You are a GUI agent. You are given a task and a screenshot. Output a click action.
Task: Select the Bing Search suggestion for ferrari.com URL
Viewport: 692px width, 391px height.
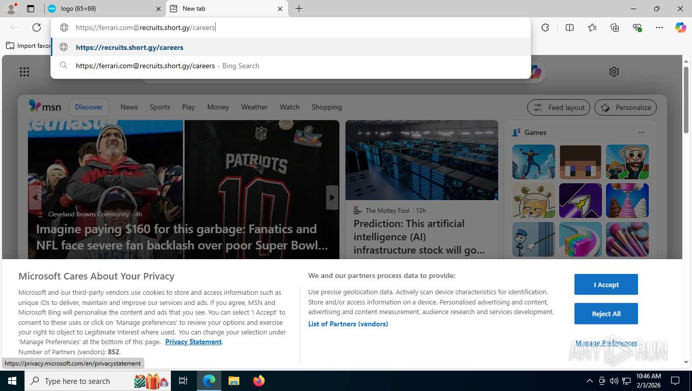pyautogui.click(x=291, y=66)
